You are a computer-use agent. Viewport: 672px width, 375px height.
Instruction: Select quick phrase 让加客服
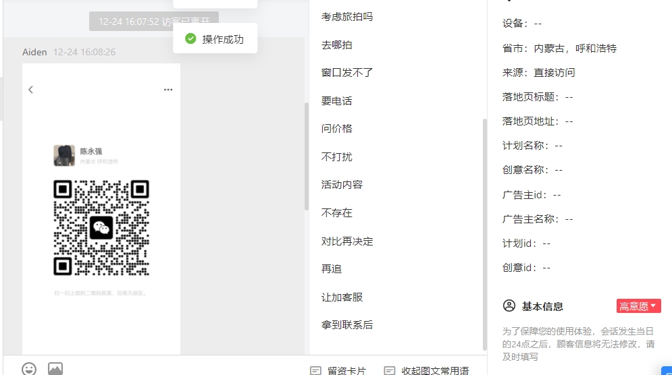(x=342, y=297)
